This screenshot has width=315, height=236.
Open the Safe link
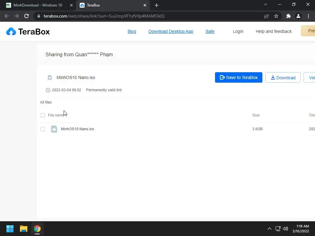pyautogui.click(x=210, y=32)
